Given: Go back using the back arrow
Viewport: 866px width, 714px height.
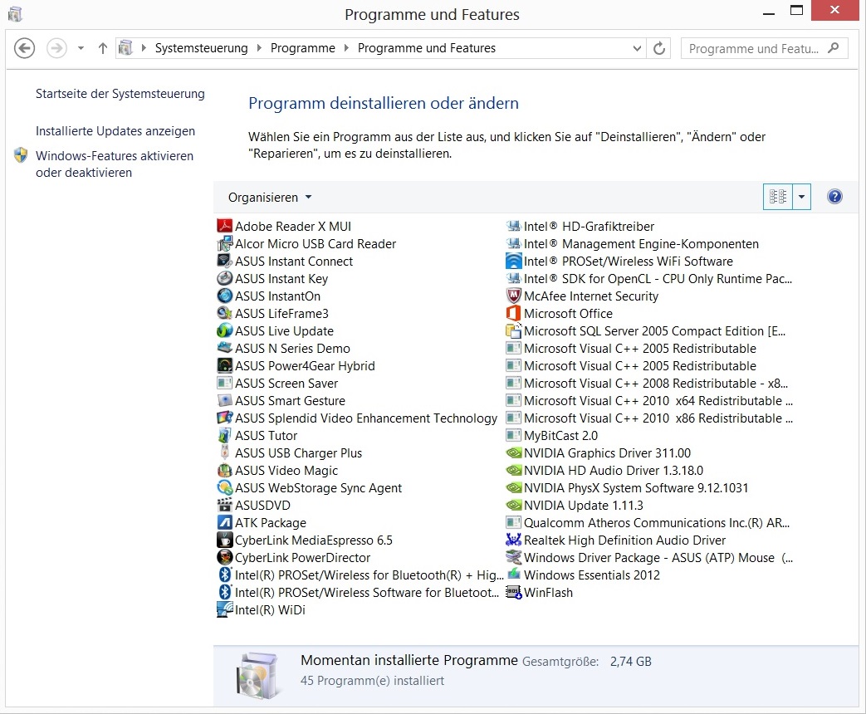Looking at the screenshot, I should [x=24, y=49].
